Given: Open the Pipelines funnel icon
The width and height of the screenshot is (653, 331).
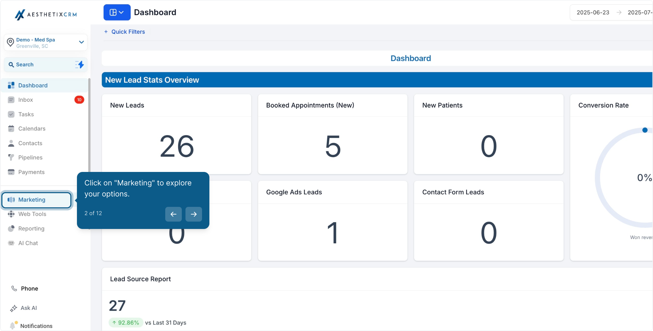Looking at the screenshot, I should coord(11,158).
